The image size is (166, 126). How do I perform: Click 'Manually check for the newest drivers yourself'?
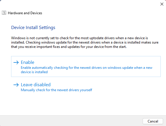pyautogui.click(x=56, y=90)
